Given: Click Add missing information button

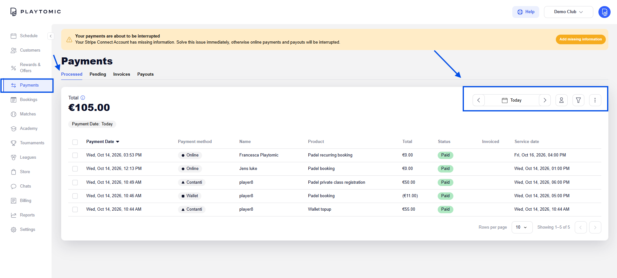Looking at the screenshot, I should 580,39.
